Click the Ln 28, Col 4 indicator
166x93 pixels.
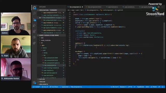(114, 87)
